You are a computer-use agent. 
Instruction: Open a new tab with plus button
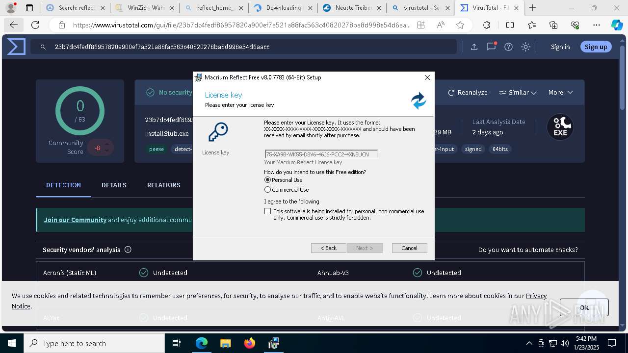532,7
